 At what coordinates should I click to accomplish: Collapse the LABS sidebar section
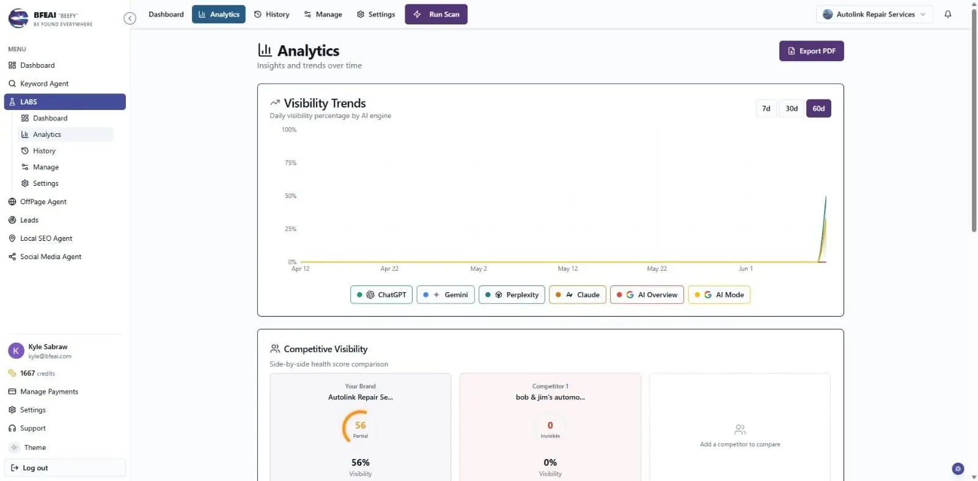[65, 101]
